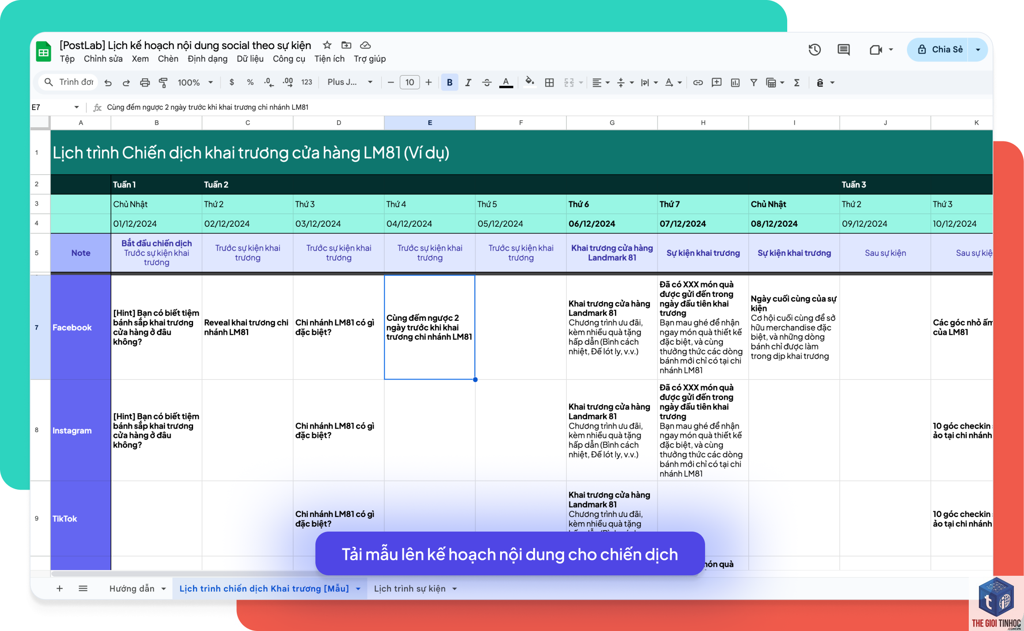1024x631 pixels.
Task: Open the Tệp menu
Action: point(67,59)
